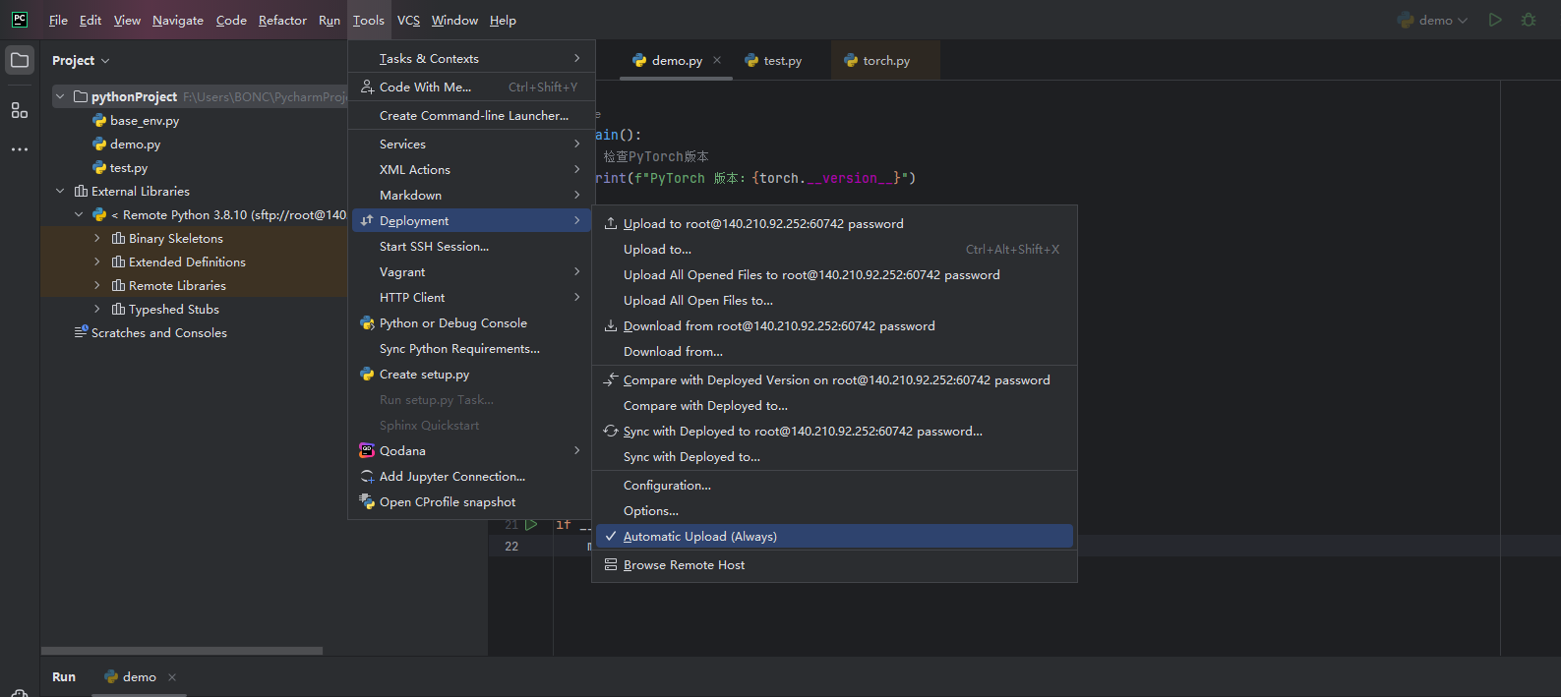Viewport: 1561px width, 697px height.
Task: Click the Sync with Deployed refresh icon
Action: [611, 431]
